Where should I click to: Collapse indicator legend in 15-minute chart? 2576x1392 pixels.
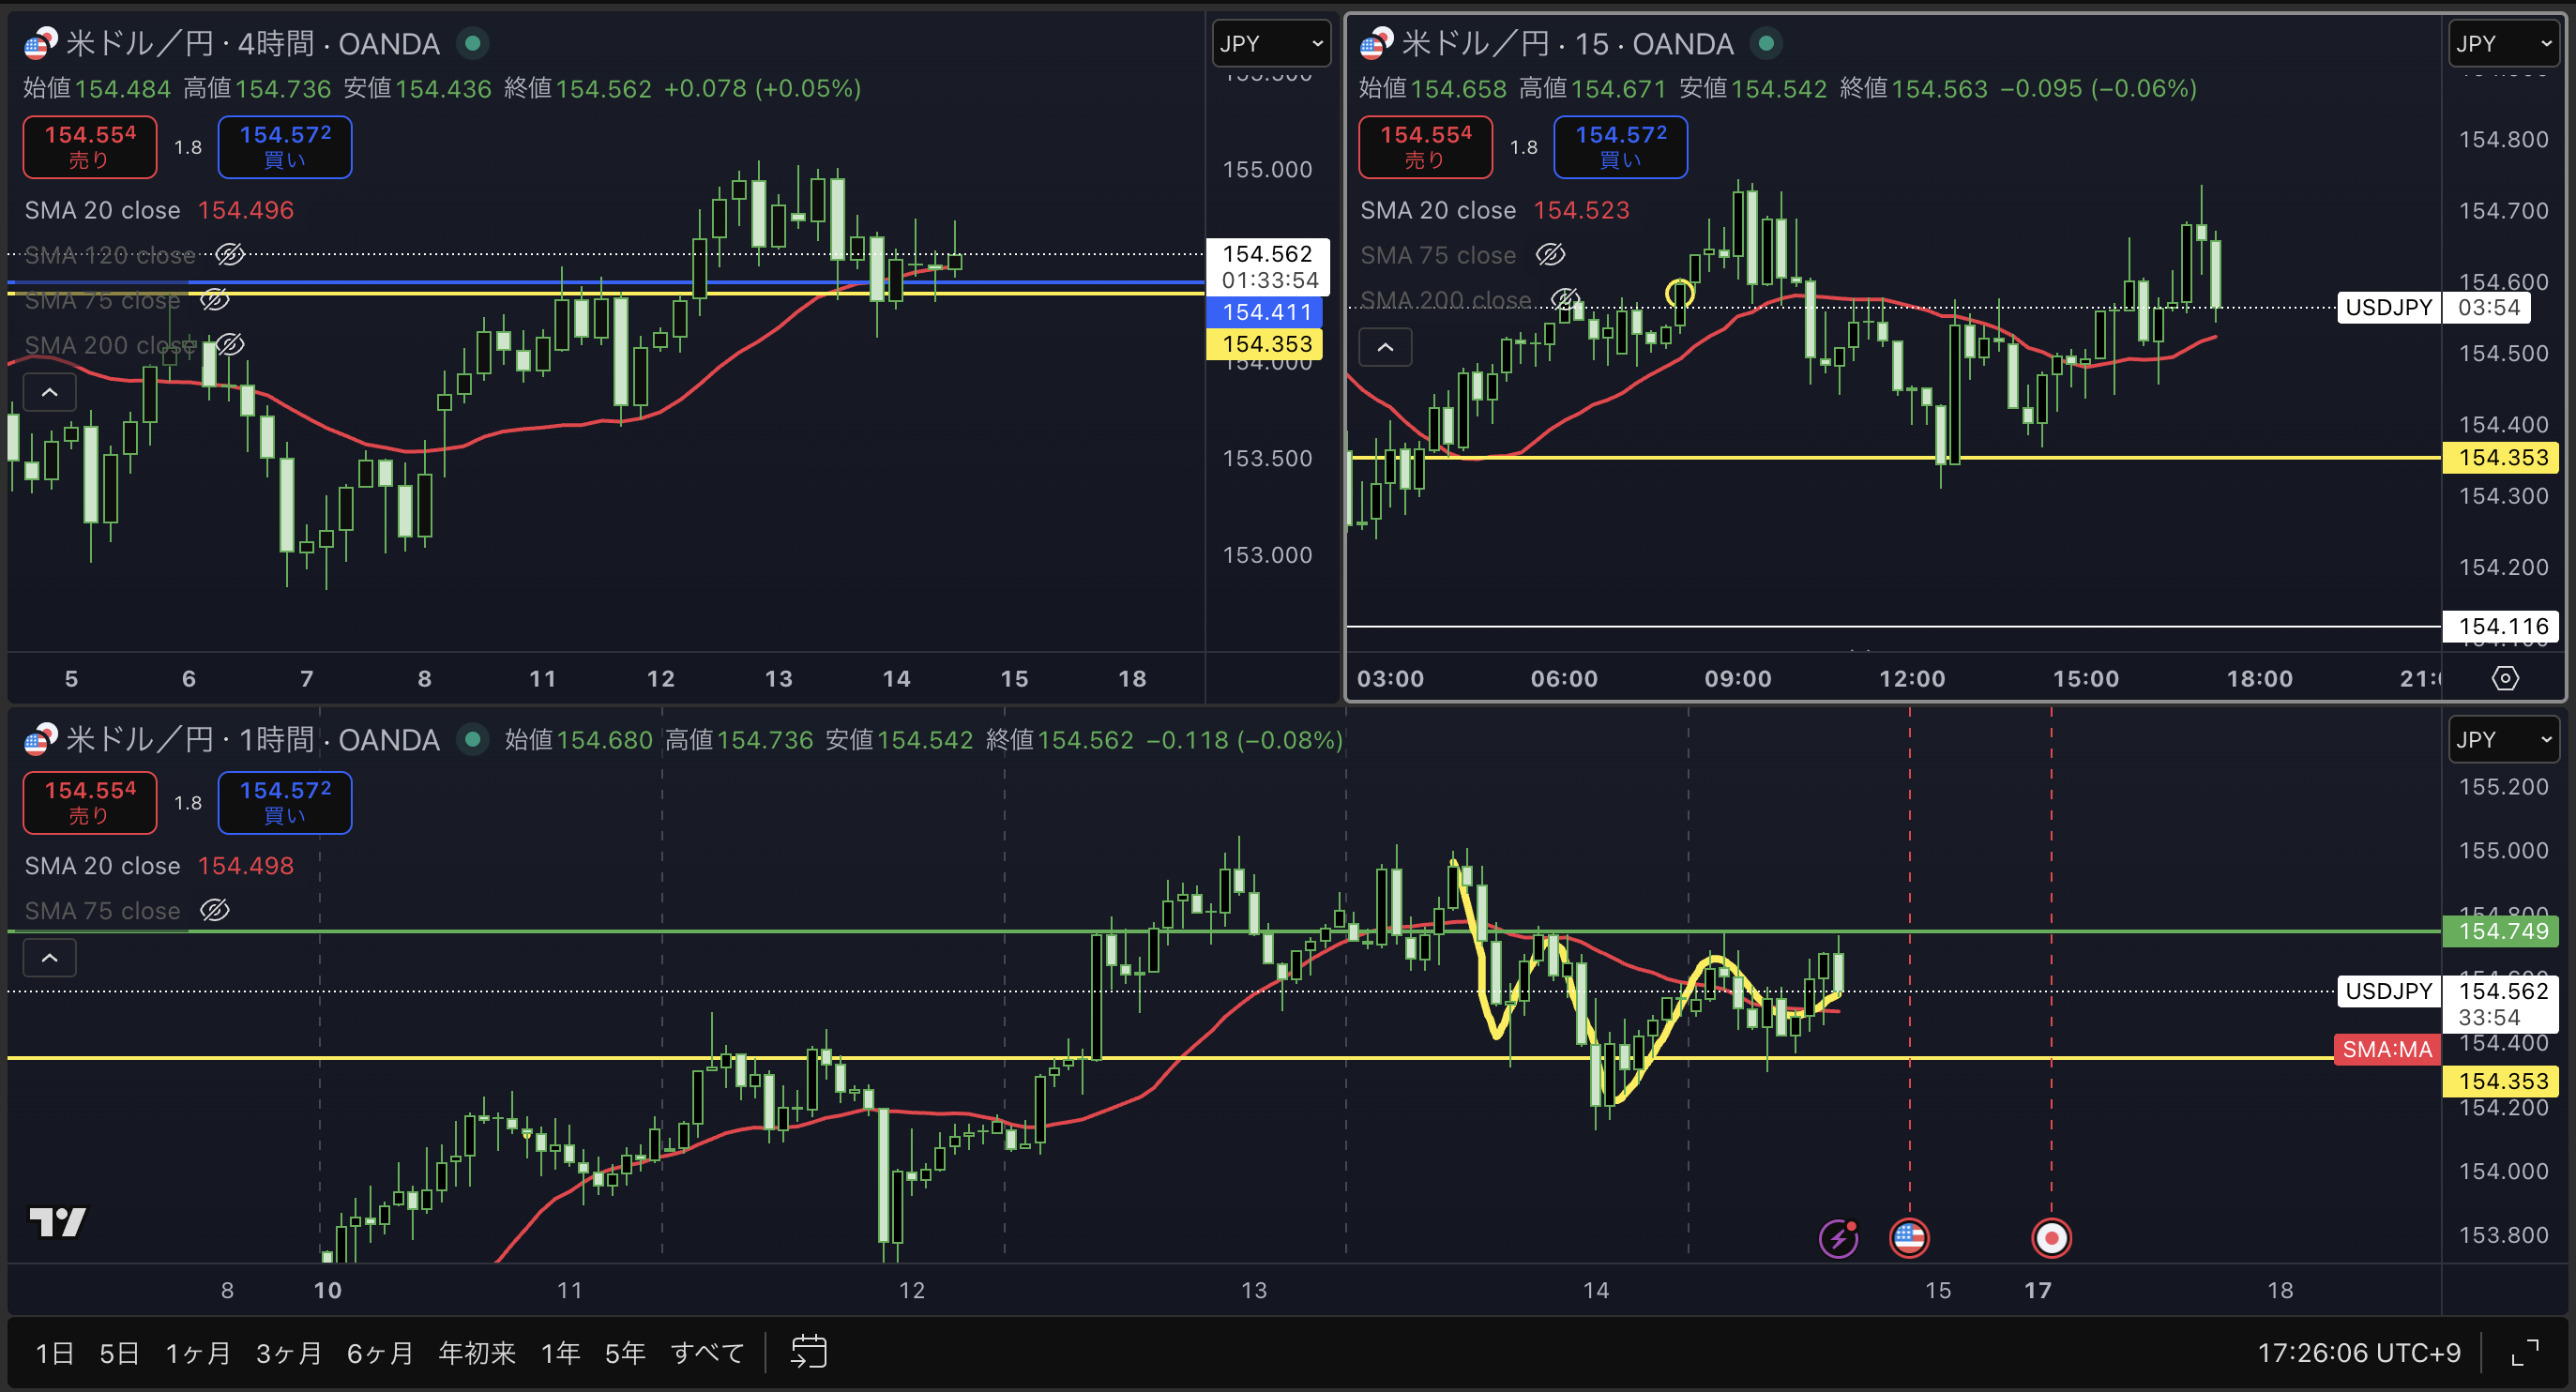coord(1385,347)
